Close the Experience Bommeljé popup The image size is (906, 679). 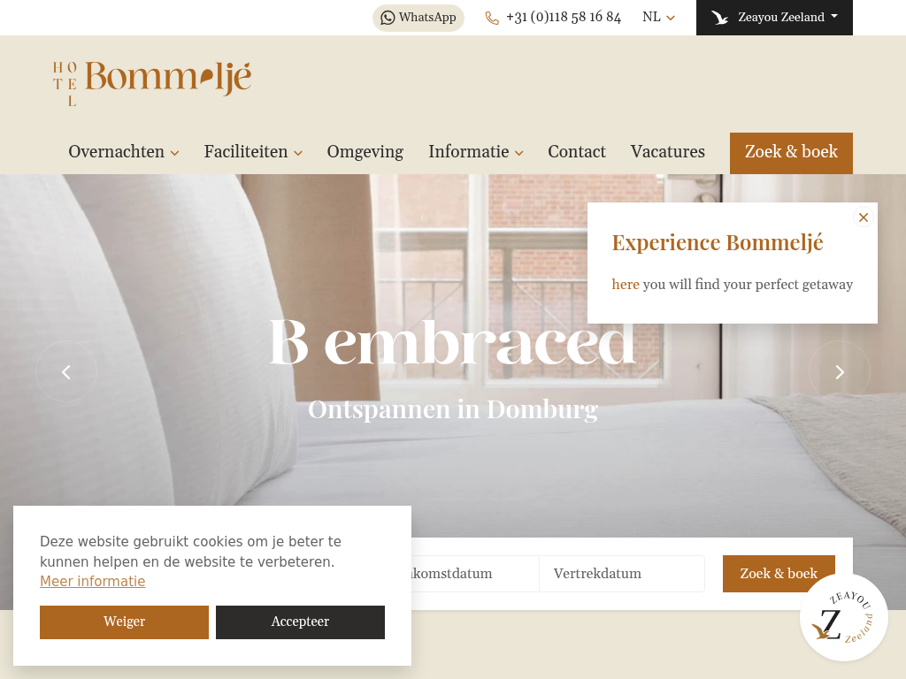coord(864,217)
